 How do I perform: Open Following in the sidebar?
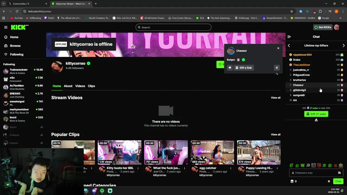14,54
